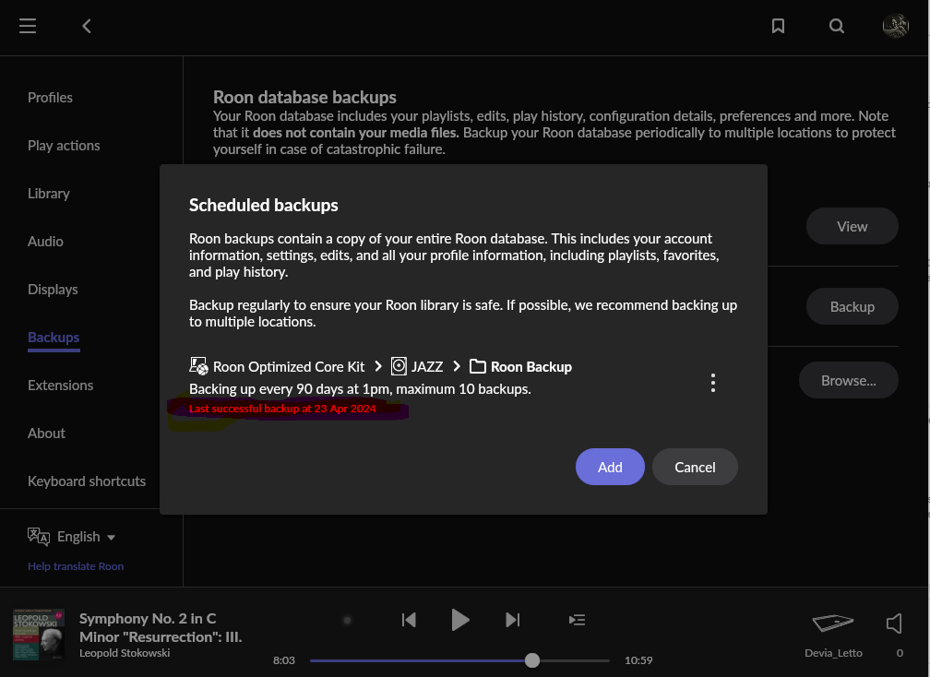Open the Audio settings tab
This screenshot has width=930, height=677.
[45, 242]
